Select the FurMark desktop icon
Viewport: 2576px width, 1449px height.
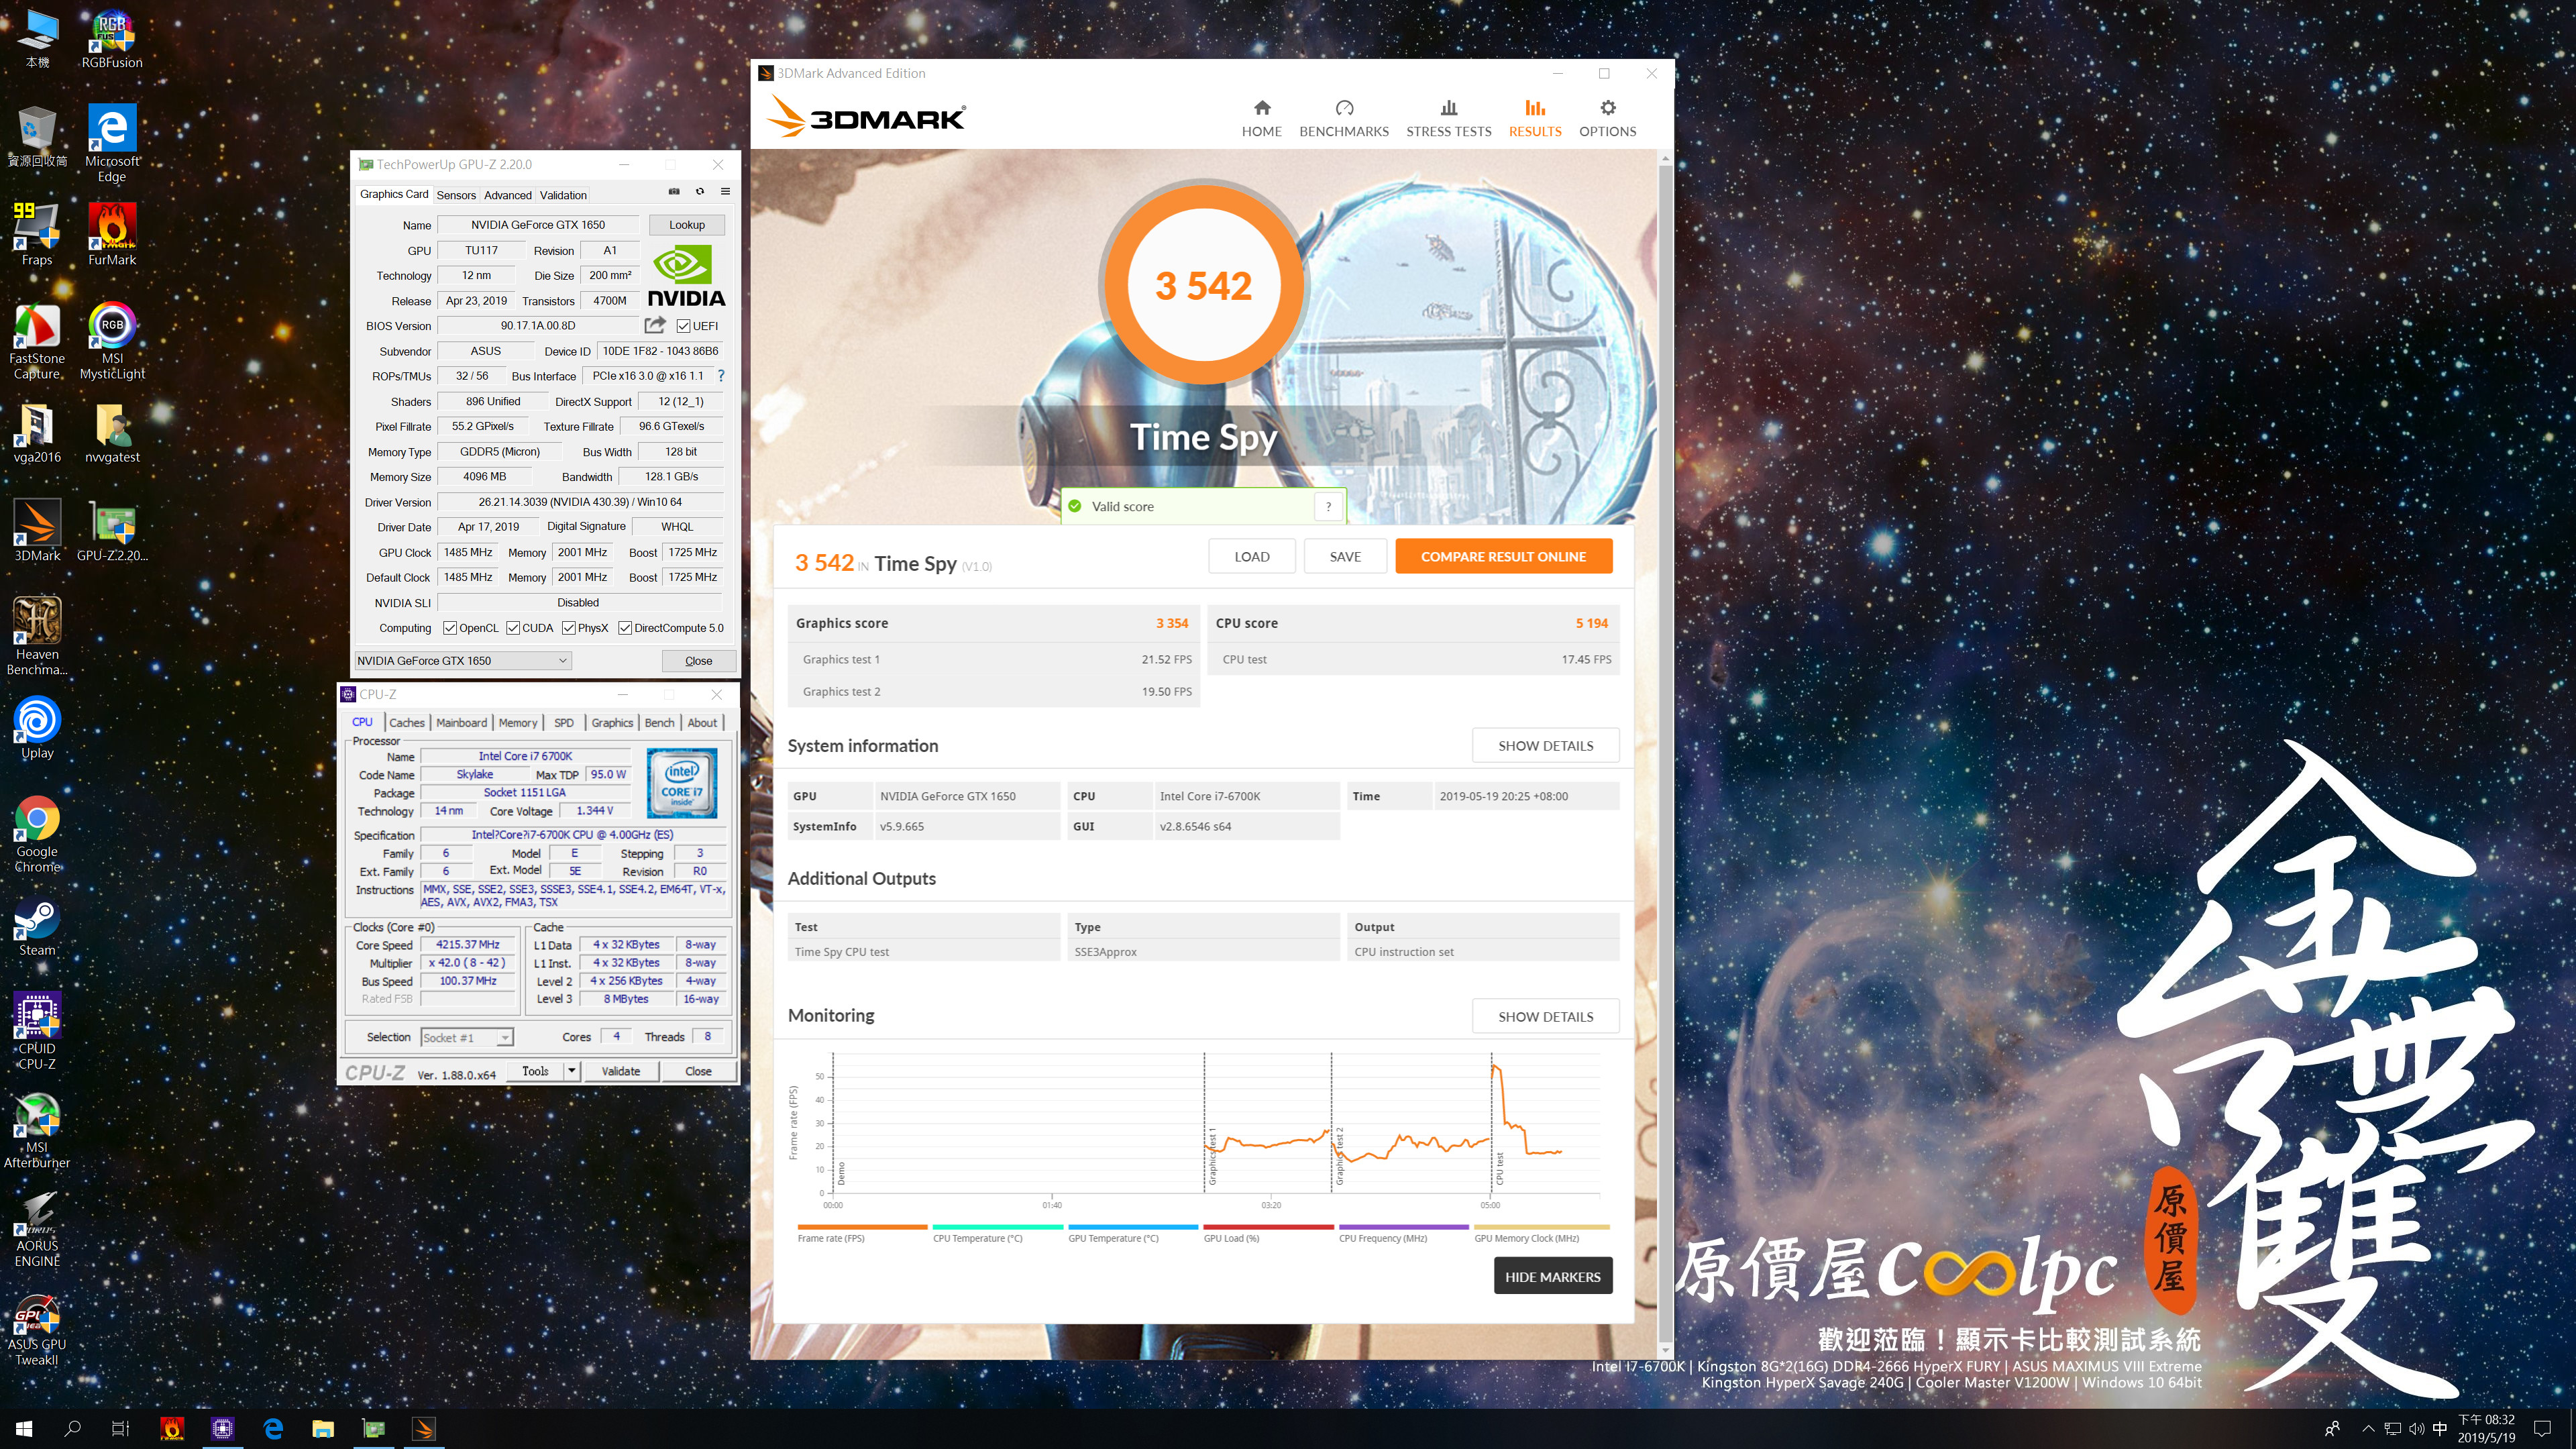coord(112,234)
